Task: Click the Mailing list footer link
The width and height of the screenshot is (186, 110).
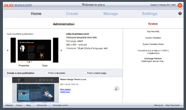Action: click(x=159, y=105)
